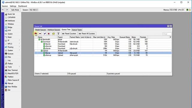Open the Dashboard menu

click(x=22, y=6)
